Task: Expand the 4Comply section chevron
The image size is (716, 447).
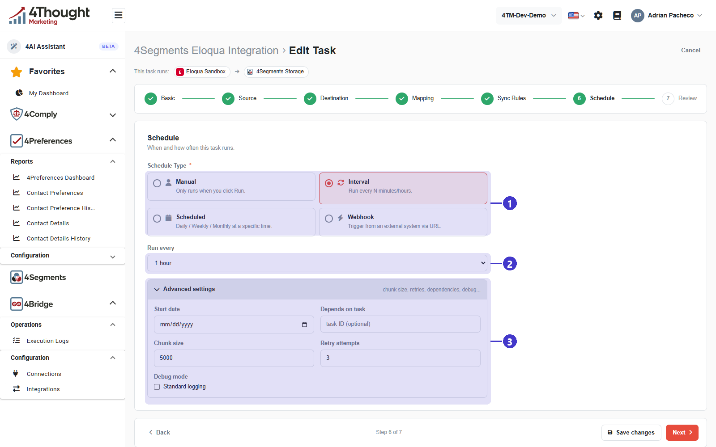Action: 113,115
